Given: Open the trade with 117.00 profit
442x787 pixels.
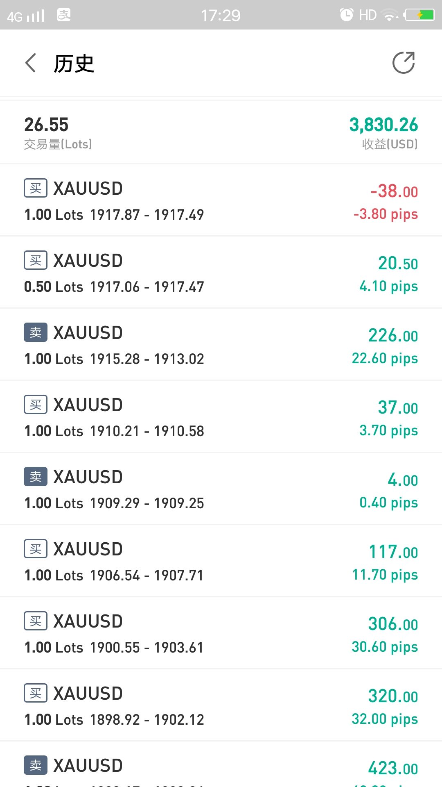Looking at the screenshot, I should (221, 561).
